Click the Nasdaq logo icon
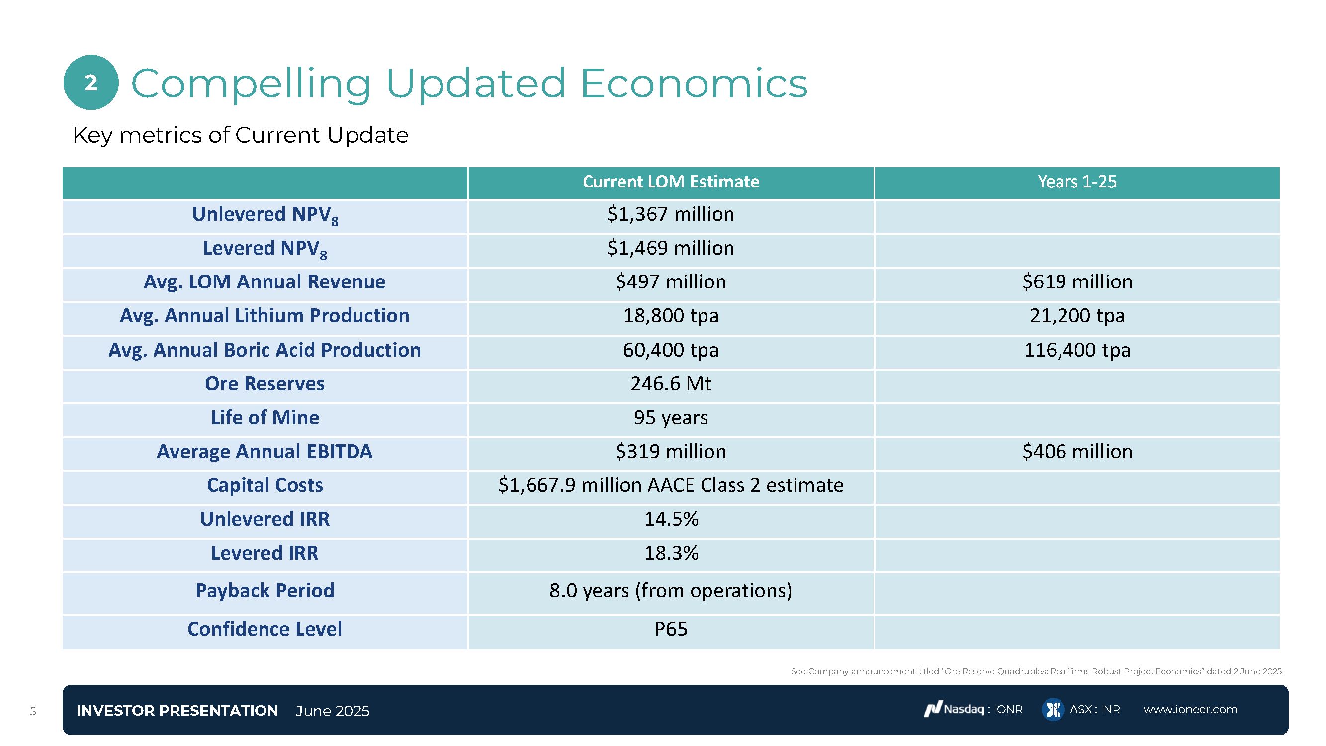The image size is (1326, 746). coord(933,709)
